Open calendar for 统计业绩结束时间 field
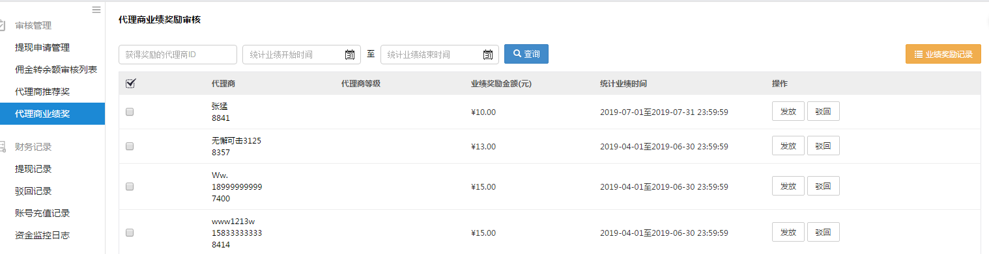The image size is (989, 254). click(x=488, y=55)
